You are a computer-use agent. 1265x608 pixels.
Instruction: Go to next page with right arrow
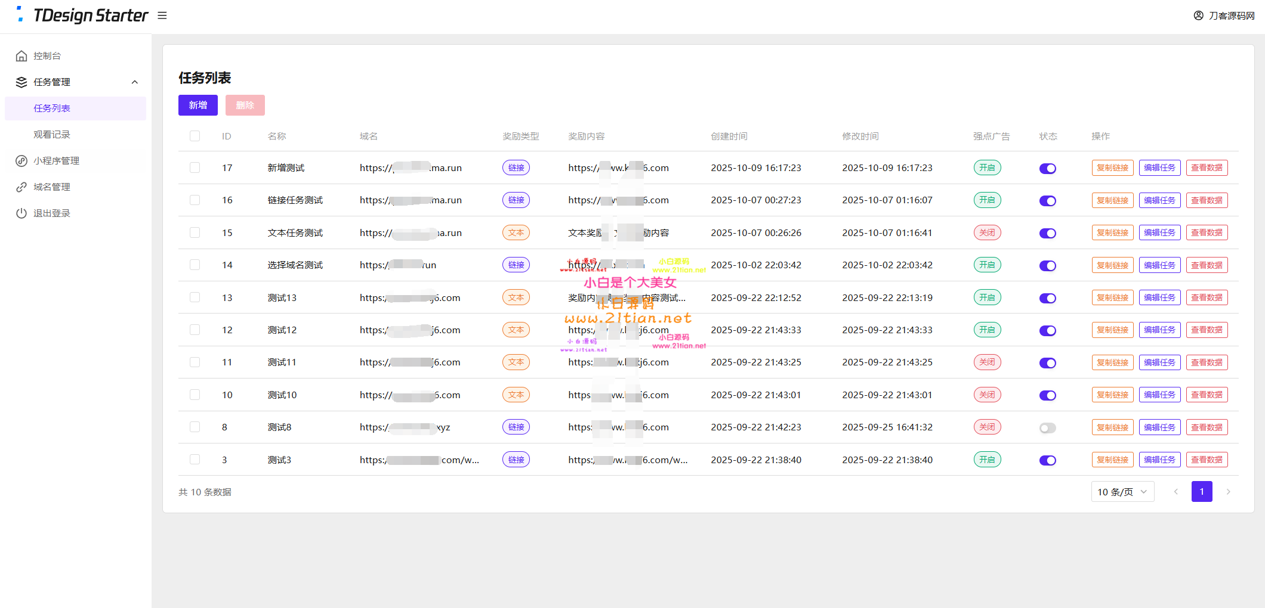[1228, 492]
